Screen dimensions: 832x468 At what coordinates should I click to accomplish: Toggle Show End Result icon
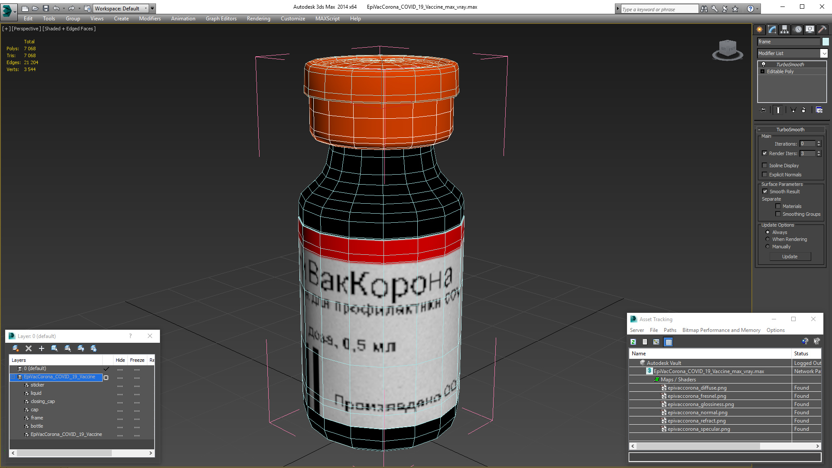click(778, 110)
